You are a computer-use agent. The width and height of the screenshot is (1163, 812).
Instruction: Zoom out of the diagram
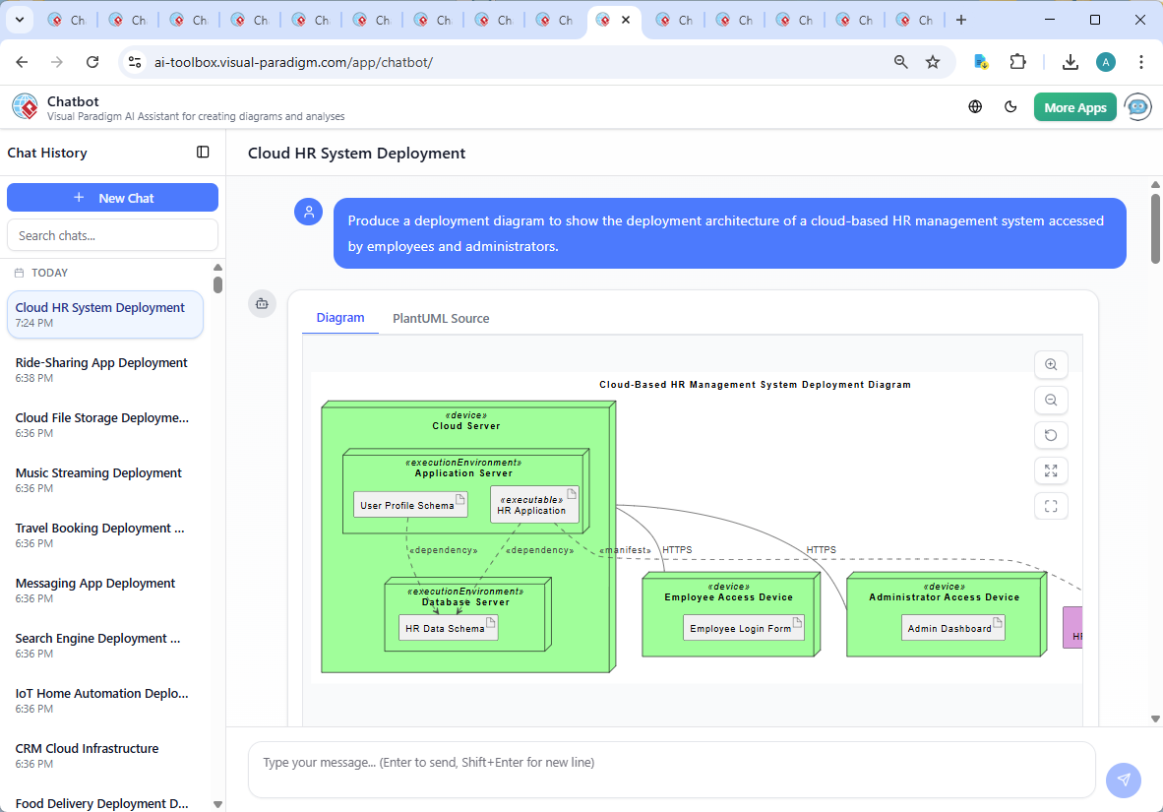pos(1051,400)
